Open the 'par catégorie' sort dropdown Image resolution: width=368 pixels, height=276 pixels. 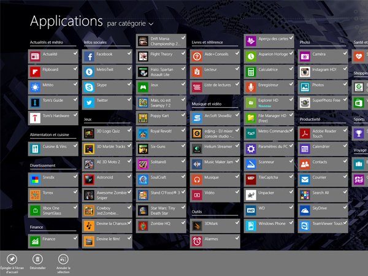click(x=130, y=23)
